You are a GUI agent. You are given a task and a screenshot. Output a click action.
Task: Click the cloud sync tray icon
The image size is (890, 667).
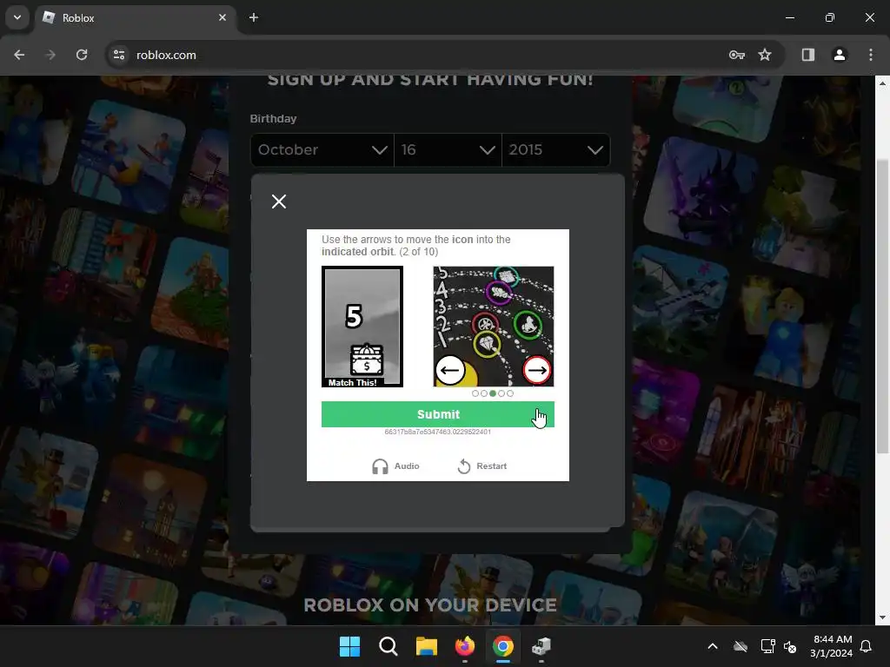[741, 646]
